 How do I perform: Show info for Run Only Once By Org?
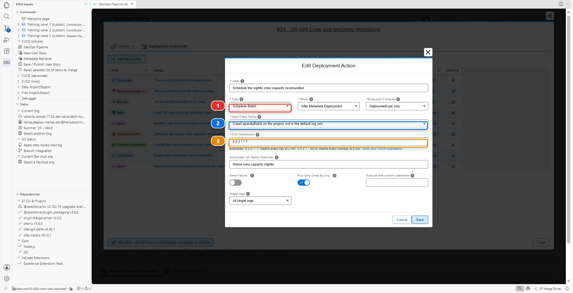334,176
